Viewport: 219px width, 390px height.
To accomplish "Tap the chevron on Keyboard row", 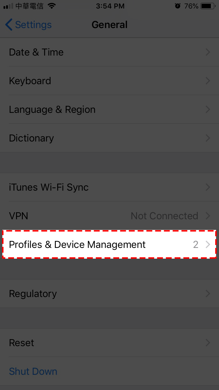I will (x=208, y=81).
